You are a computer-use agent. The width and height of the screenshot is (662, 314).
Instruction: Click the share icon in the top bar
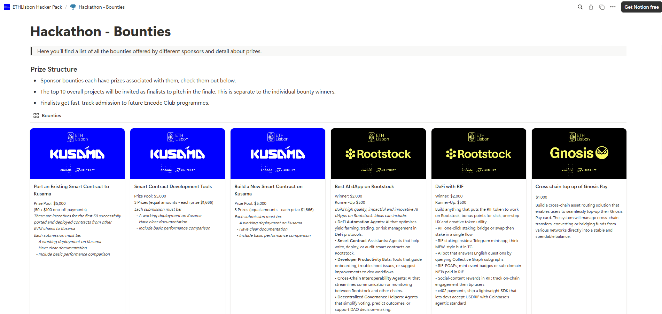[x=591, y=7]
